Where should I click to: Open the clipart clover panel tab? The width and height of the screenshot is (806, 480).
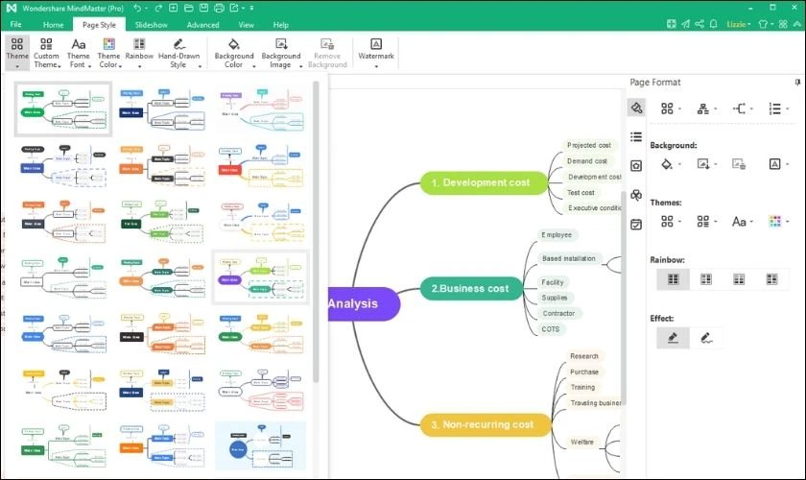(x=636, y=195)
